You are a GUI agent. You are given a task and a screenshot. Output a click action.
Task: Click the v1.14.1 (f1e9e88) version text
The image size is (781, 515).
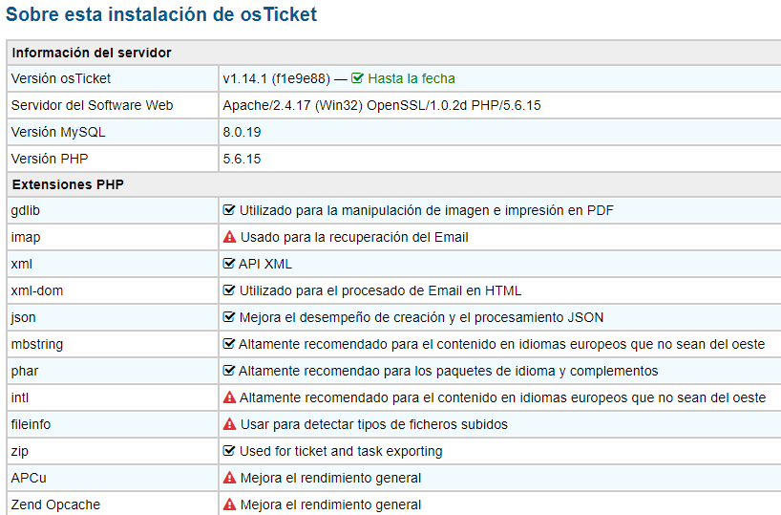pos(277,78)
